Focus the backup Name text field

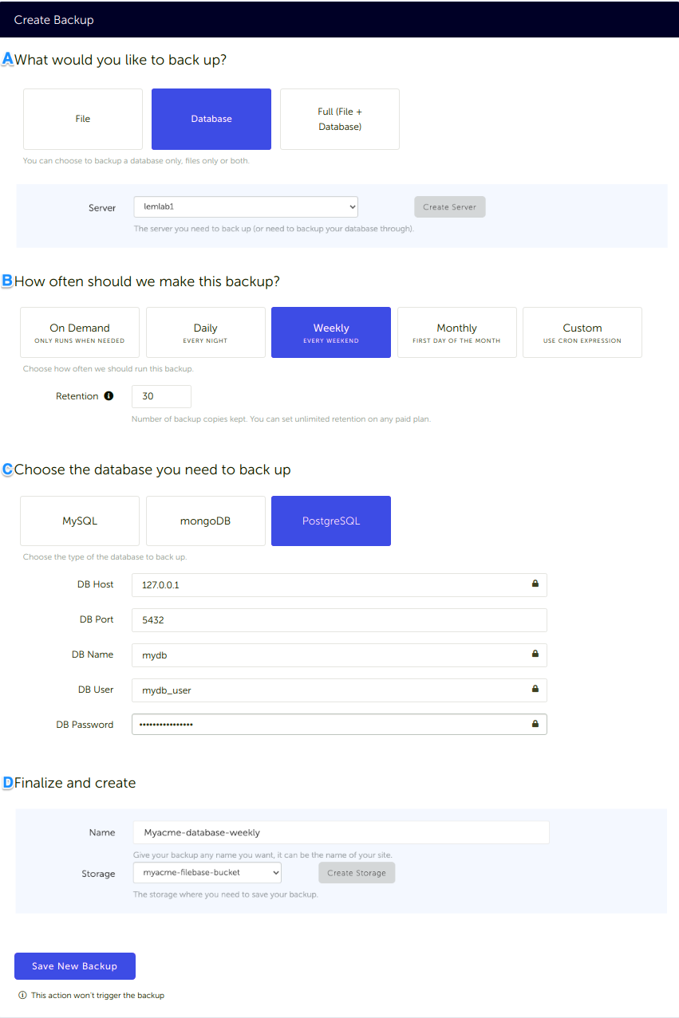tap(341, 832)
